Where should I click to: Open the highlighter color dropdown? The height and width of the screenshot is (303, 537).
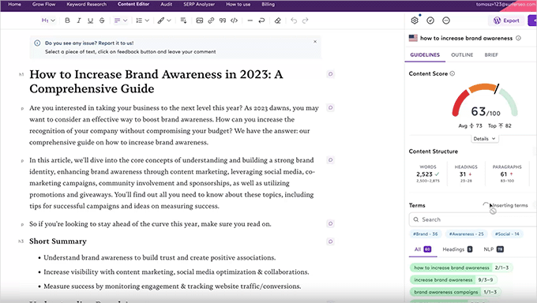pos(164,21)
